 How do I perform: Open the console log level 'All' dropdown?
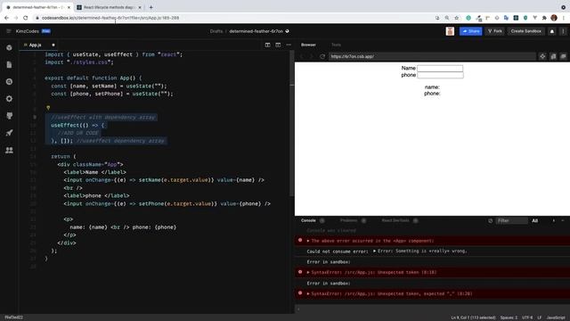534,221
